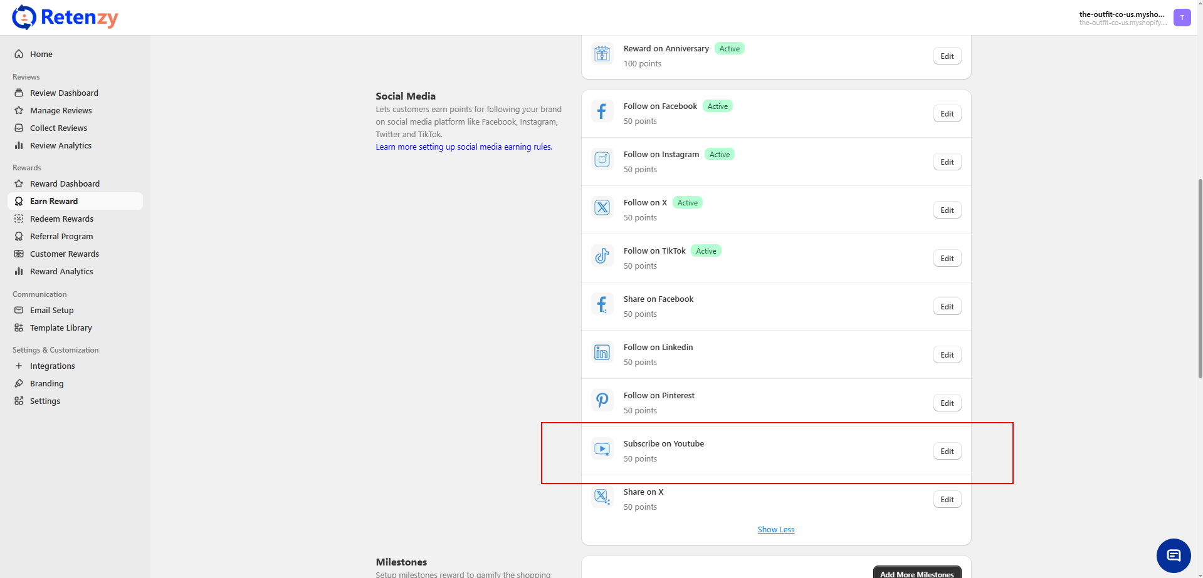Collapse the list with Show Less
Screen dimensions: 1203x578
(x=775, y=530)
